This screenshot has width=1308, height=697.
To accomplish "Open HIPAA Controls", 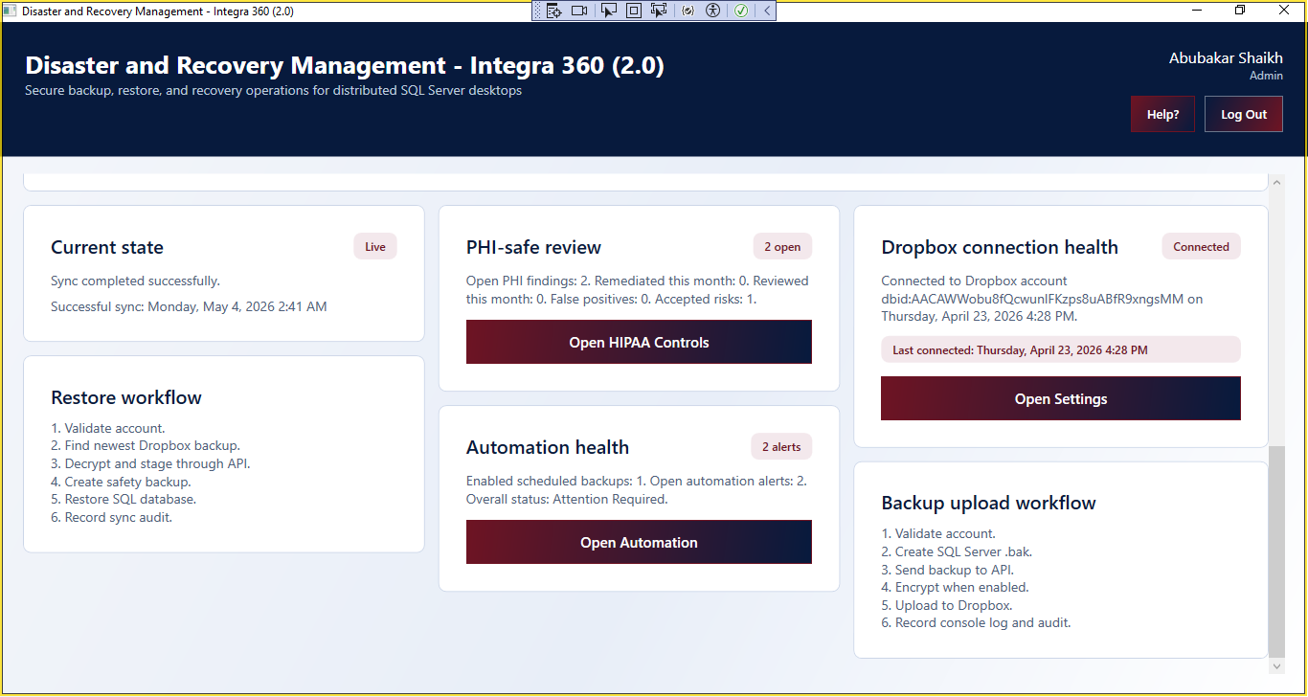I will coord(639,342).
